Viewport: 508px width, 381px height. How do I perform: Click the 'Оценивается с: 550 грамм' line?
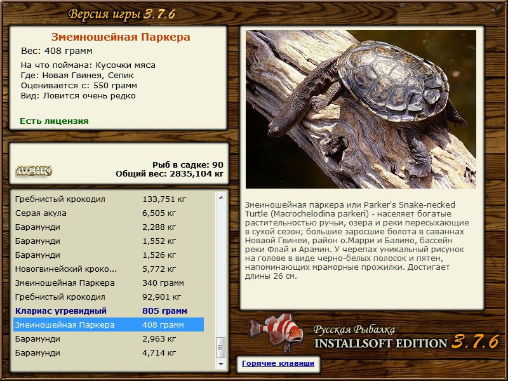[x=79, y=86]
